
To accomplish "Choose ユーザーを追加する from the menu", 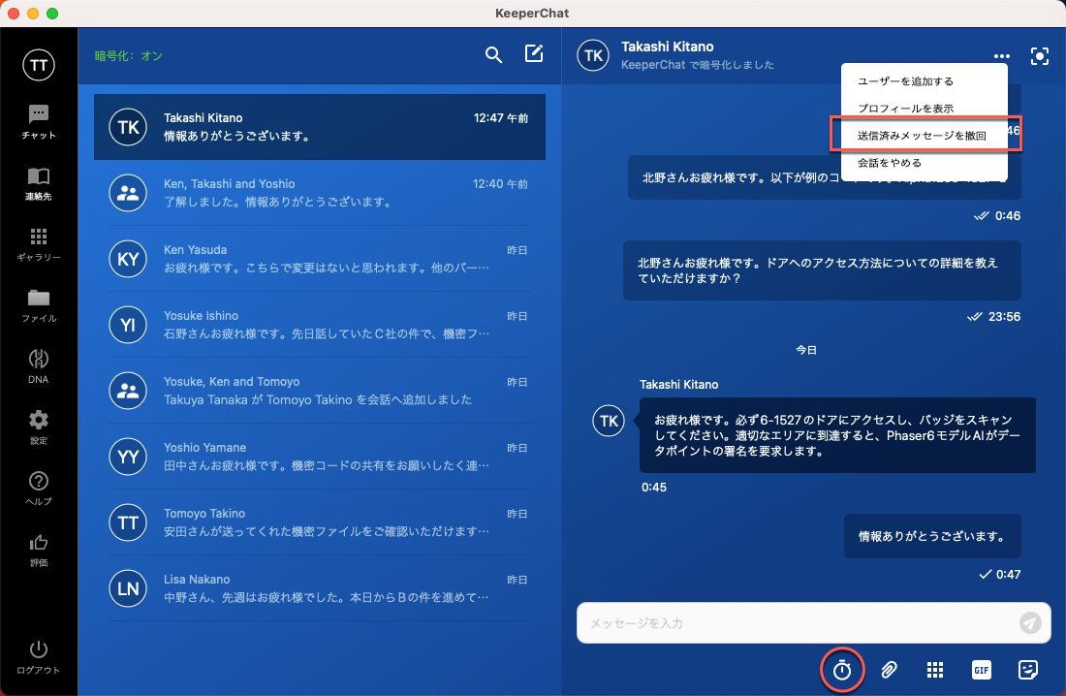I will pyautogui.click(x=906, y=81).
